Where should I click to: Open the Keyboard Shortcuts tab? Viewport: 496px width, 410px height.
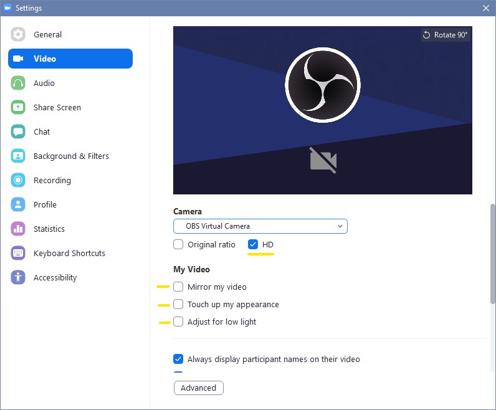pos(70,253)
